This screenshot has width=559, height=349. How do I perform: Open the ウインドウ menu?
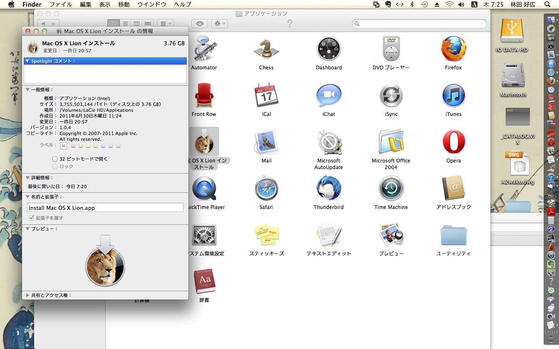pos(152,5)
